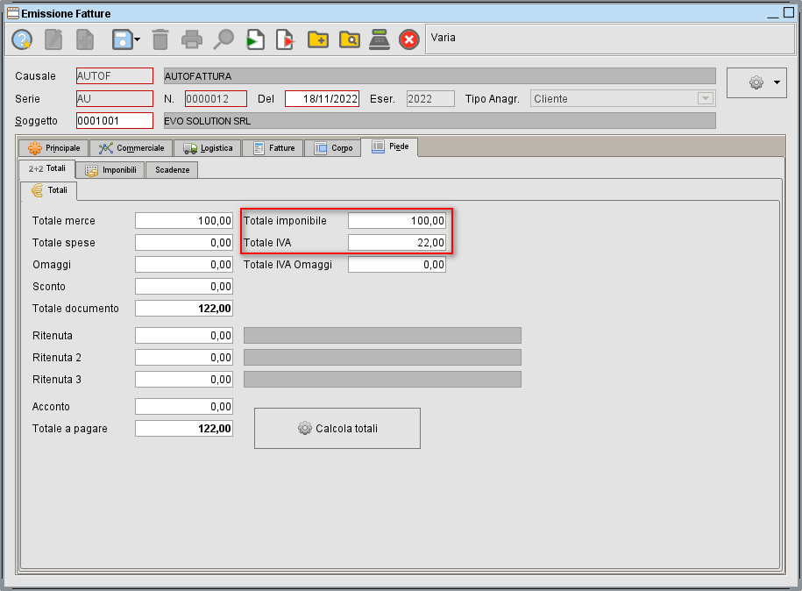Select the folder with plus icon
Viewport: 802px width, 591px height.
(317, 39)
